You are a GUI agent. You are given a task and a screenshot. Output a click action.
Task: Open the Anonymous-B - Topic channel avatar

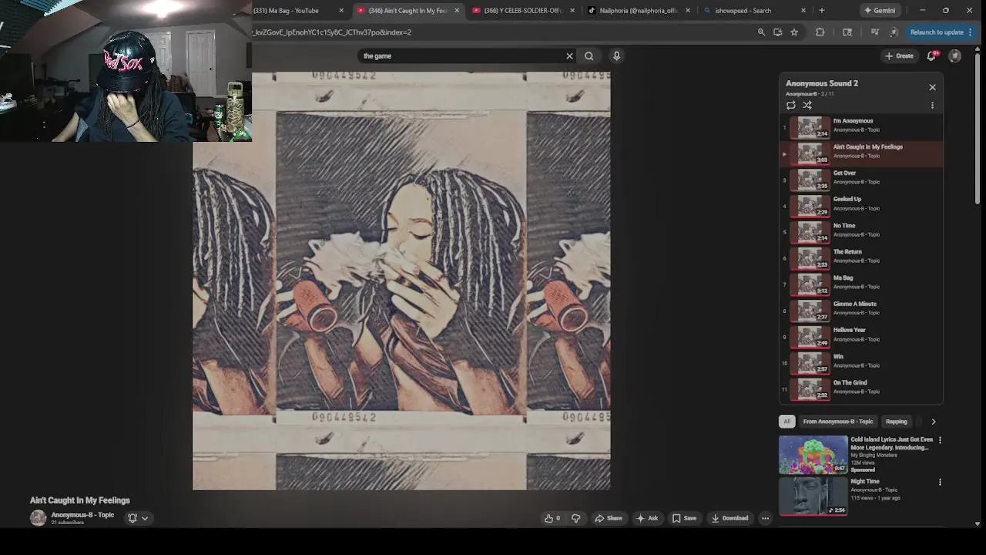(38, 518)
